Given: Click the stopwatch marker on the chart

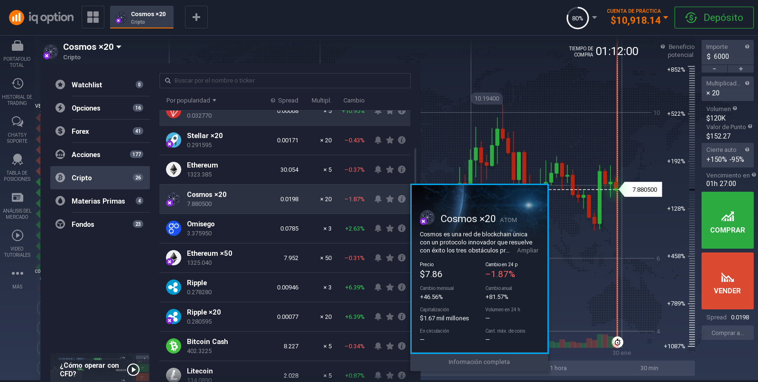Looking at the screenshot, I should point(618,342).
